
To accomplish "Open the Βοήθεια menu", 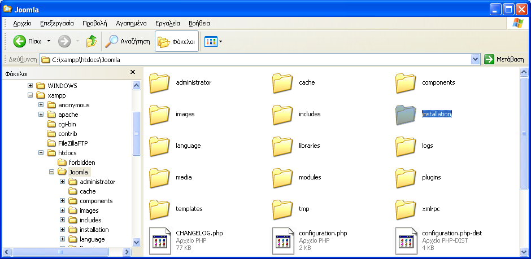I will (199, 23).
